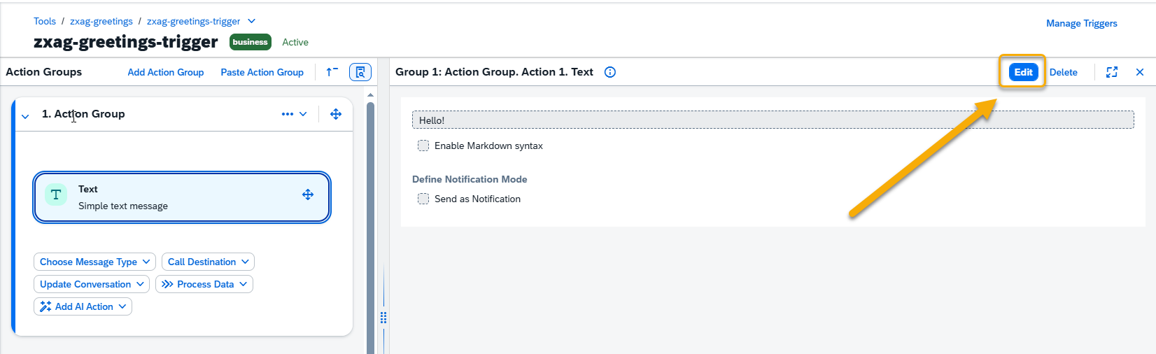The width and height of the screenshot is (1156, 354).
Task: Click the panel splitter grip handle
Action: pos(383,318)
